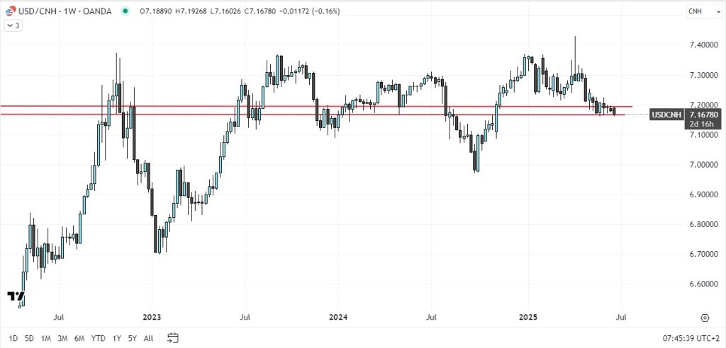This screenshot has width=726, height=348.
Task: Click the green market status indicator
Action: pyautogui.click(x=125, y=11)
